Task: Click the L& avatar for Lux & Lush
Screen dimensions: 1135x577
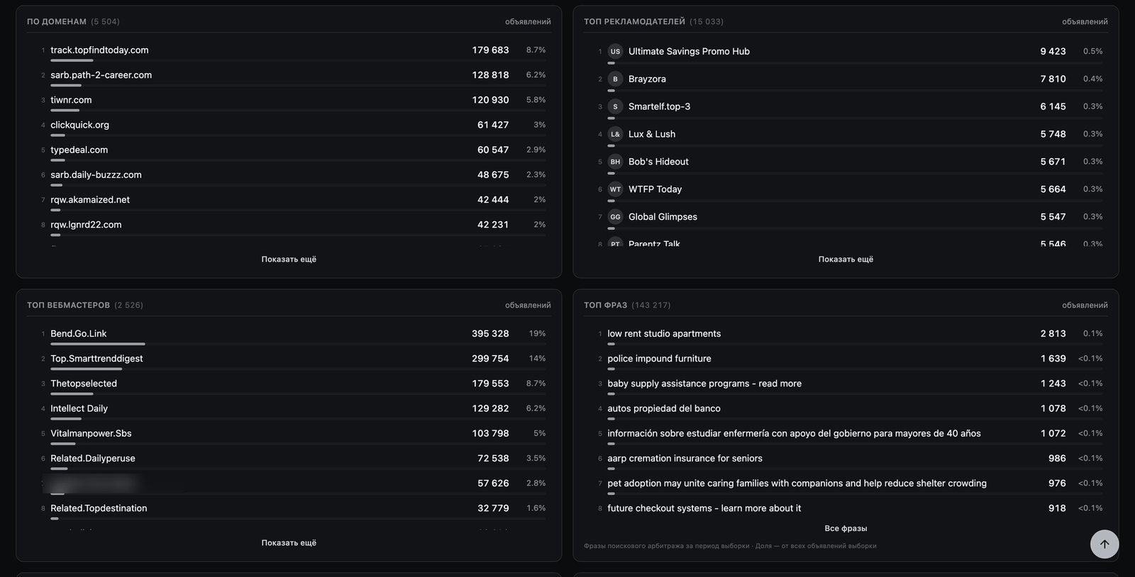Action: pyautogui.click(x=615, y=134)
